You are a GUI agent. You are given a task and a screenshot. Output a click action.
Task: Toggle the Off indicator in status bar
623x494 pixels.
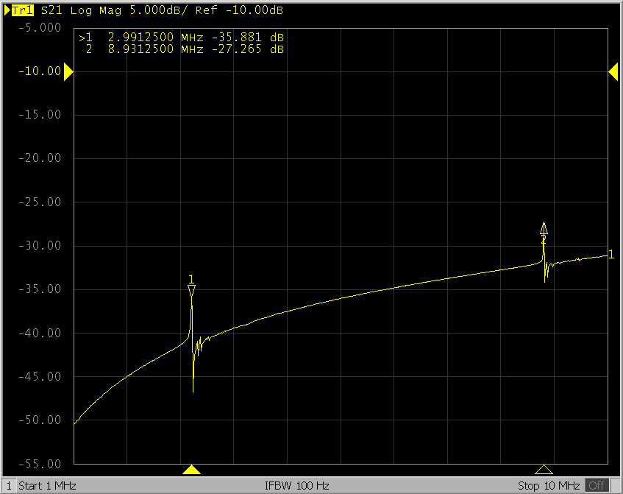click(597, 486)
